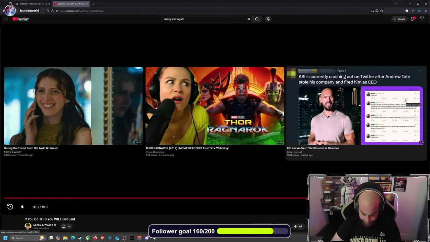The height and width of the screenshot is (242, 430).
Task: Click the 'If You Do THIS You WILL Get Laid' title
Action: coord(50,219)
